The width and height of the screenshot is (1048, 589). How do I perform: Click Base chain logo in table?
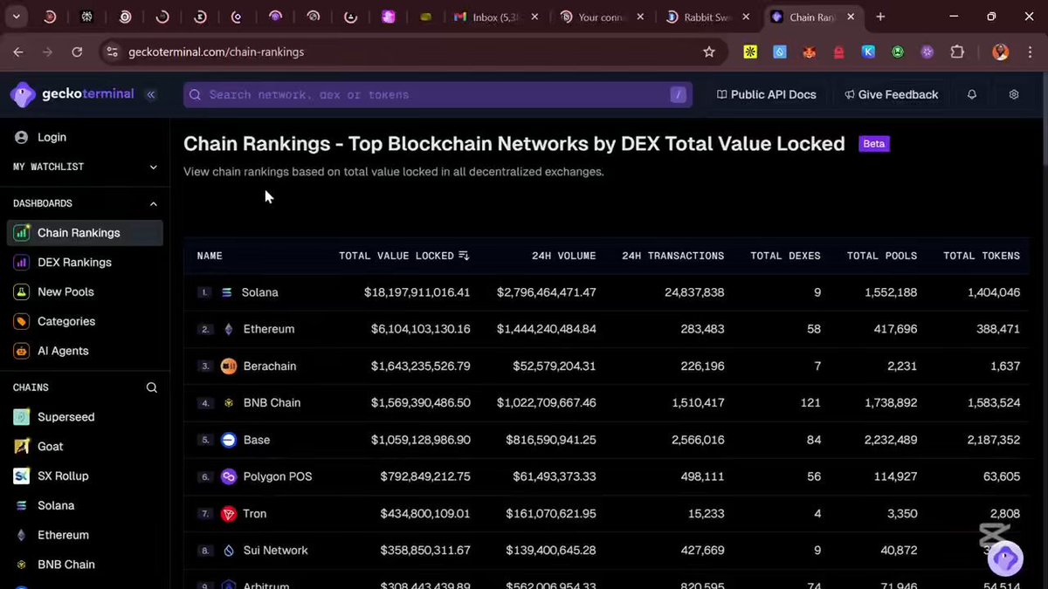click(229, 440)
